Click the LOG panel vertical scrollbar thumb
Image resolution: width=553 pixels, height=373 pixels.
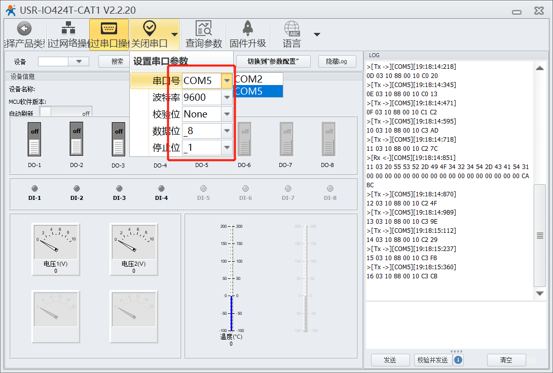click(x=540, y=235)
